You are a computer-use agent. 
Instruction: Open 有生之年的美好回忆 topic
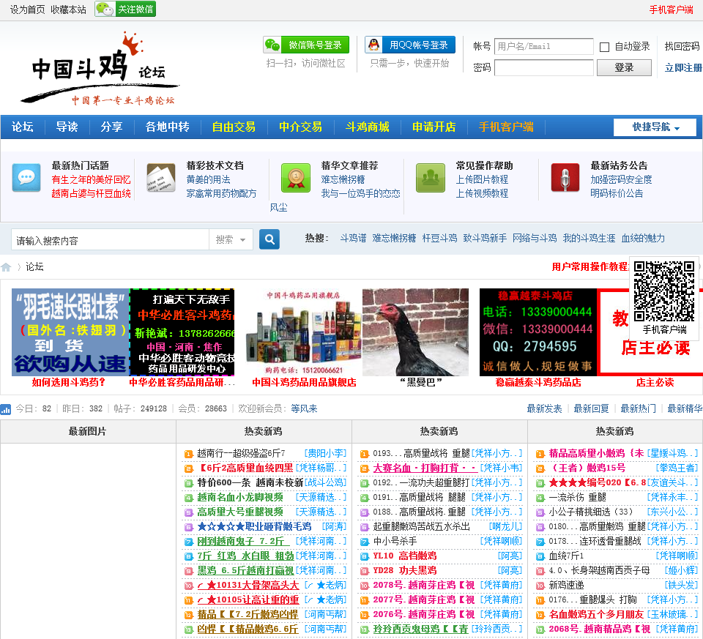(x=91, y=179)
